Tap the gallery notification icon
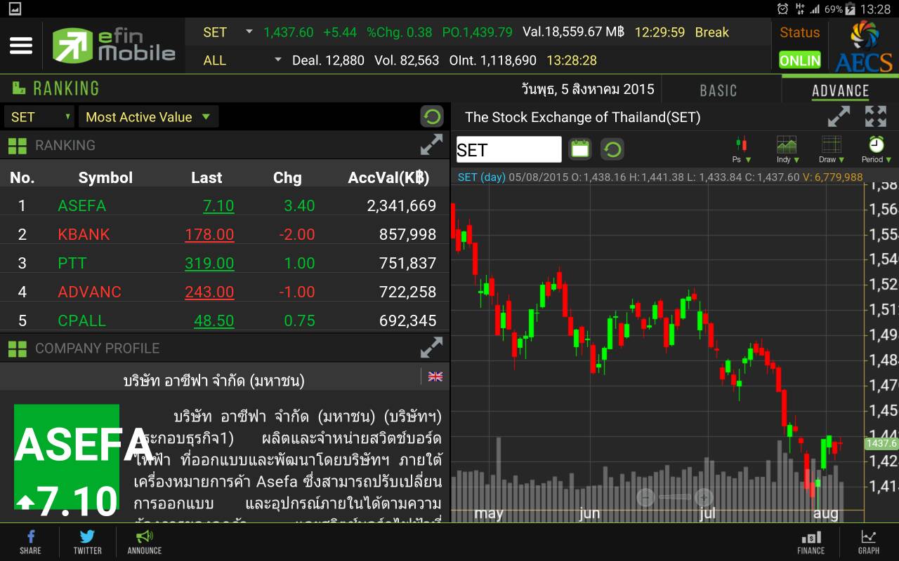 (x=15, y=9)
